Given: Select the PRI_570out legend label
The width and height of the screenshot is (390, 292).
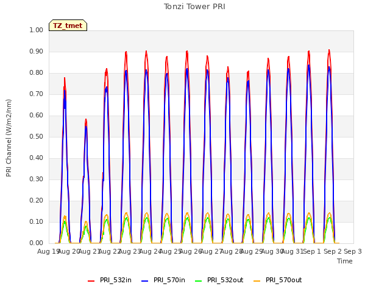Looking at the screenshot, I should (284, 280).
